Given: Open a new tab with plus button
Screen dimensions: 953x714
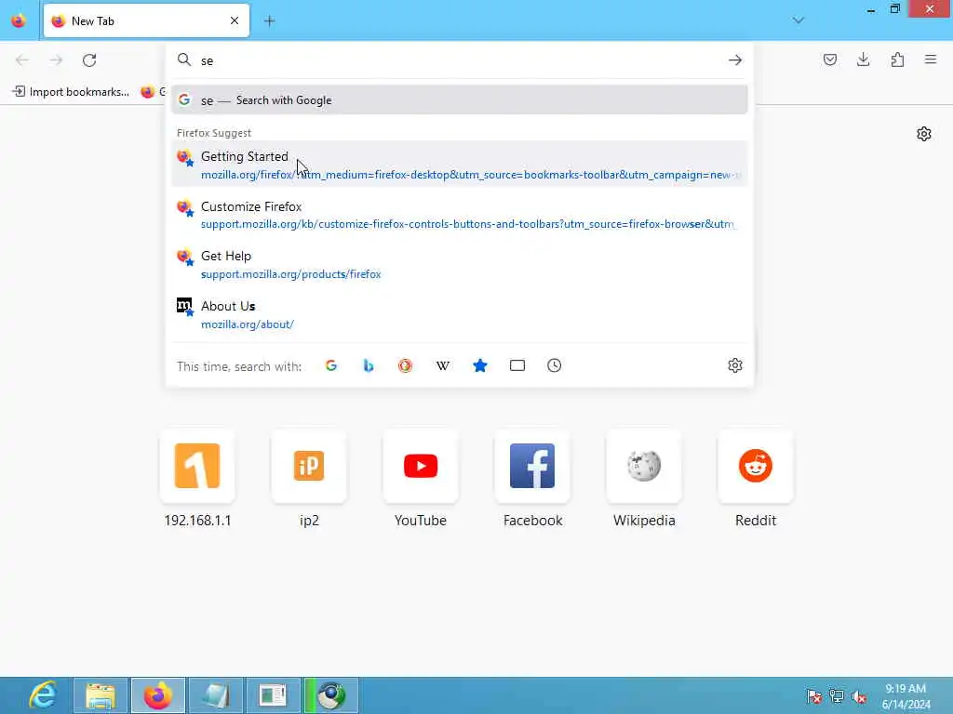Looking at the screenshot, I should (x=269, y=20).
